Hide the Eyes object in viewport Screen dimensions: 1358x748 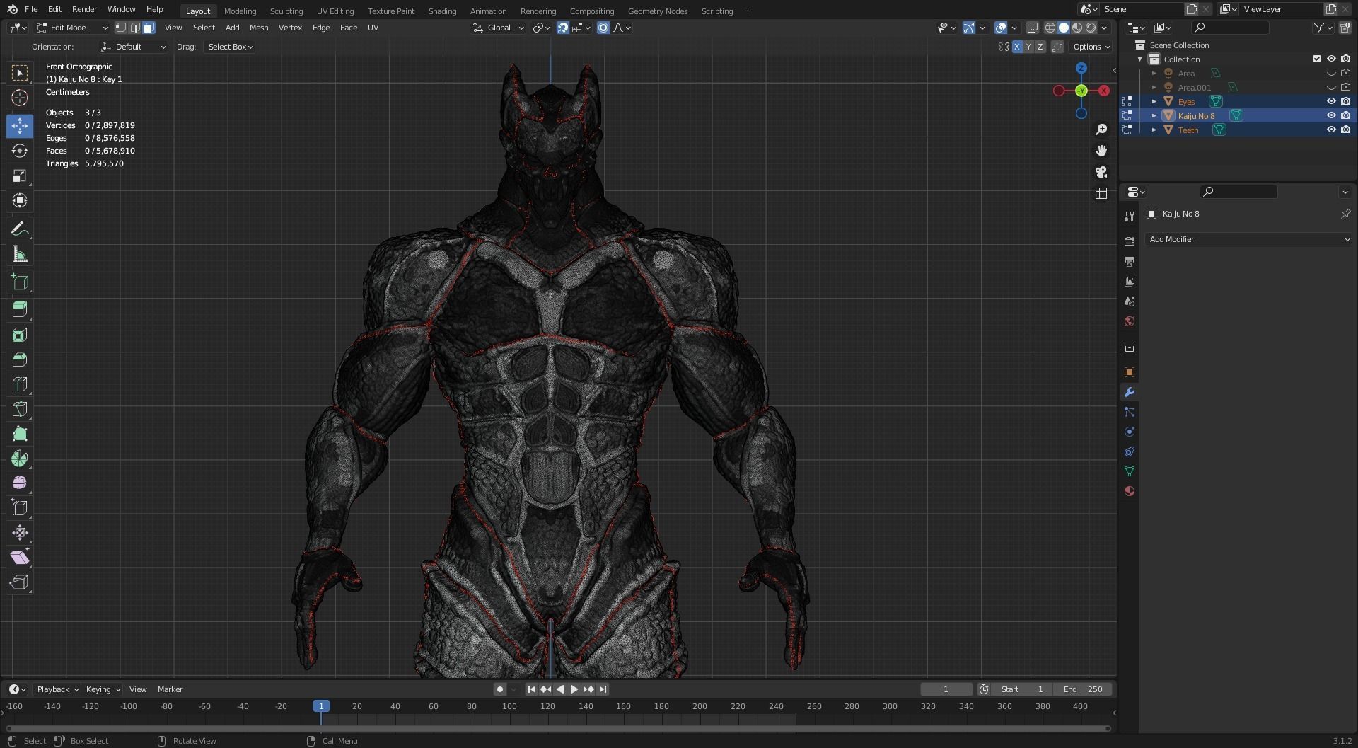1330,101
